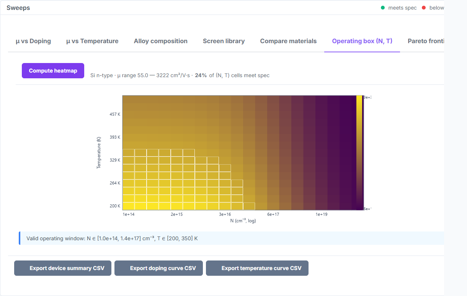467x296 pixels.
Task: Open the Pareto frontier tab
Action: [426, 41]
